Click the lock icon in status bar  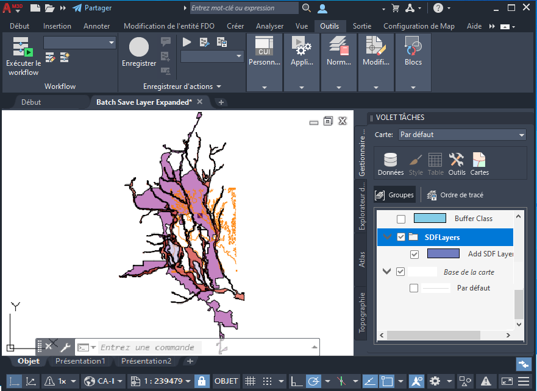[202, 381]
